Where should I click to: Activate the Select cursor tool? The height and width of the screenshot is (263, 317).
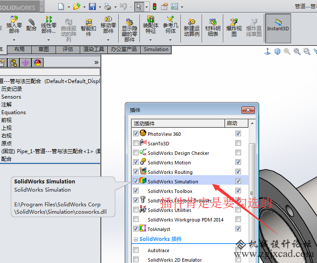tap(139, 6)
